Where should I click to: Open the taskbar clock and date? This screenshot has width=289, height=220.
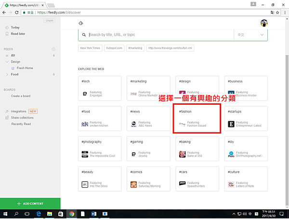click(x=269, y=214)
